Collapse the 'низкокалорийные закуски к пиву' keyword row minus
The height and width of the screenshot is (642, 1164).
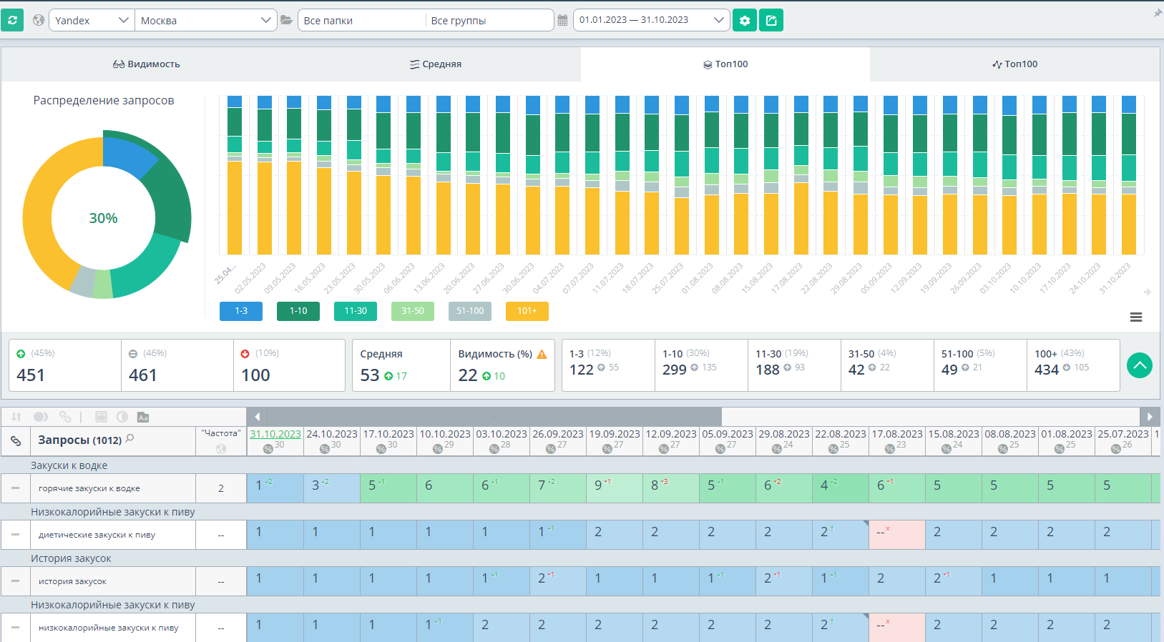pos(15,628)
